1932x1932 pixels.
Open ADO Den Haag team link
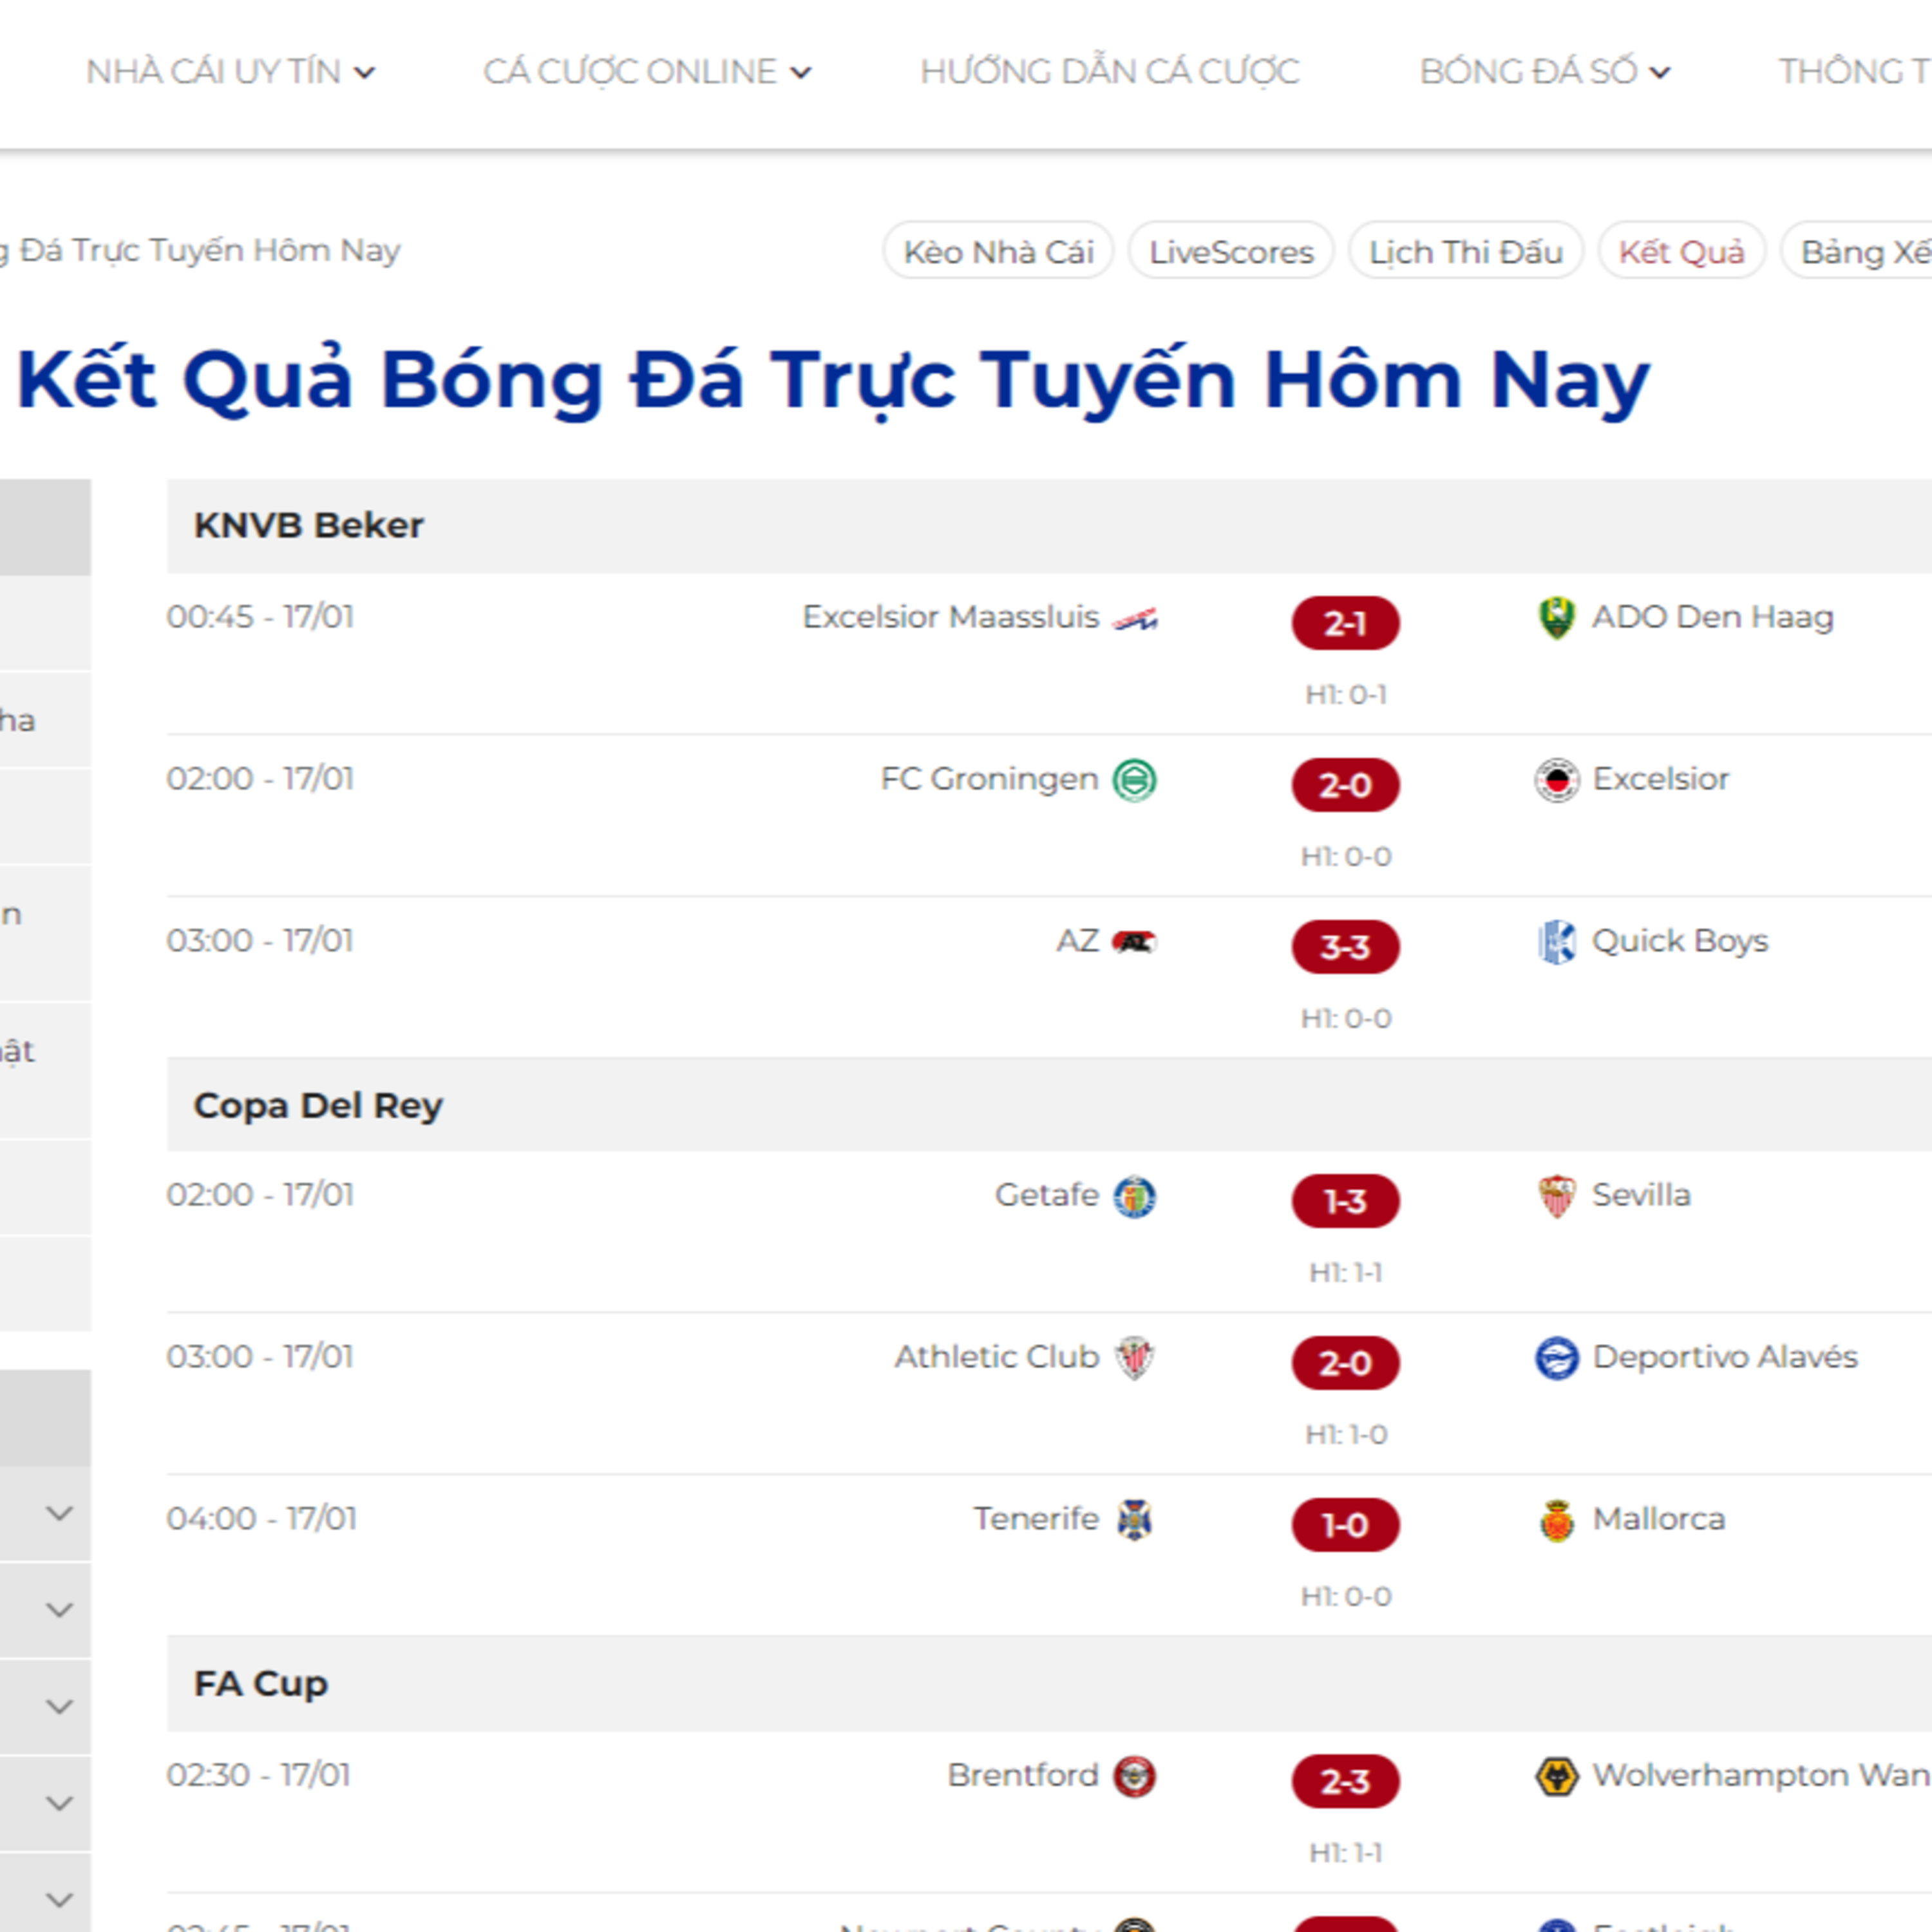pos(1712,617)
